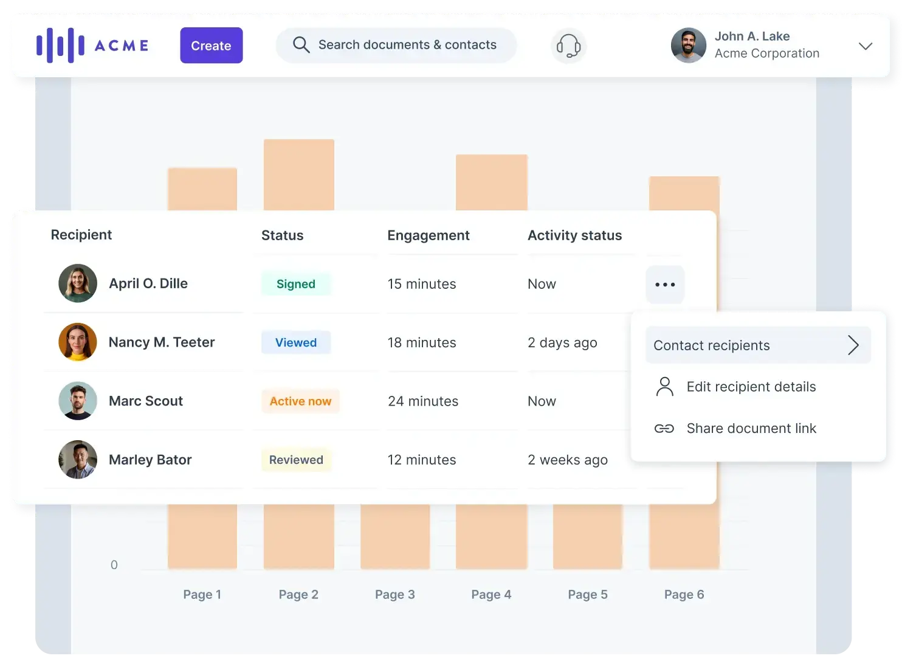Image resolution: width=902 pixels, height=664 pixels.
Task: Expand the Contact recipients submenu arrow
Action: (853, 345)
